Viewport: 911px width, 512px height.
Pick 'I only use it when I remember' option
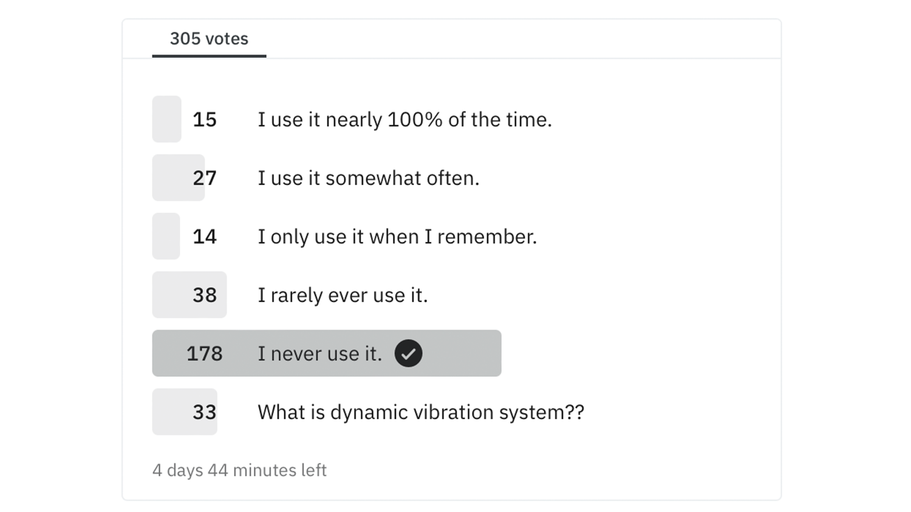pos(397,237)
